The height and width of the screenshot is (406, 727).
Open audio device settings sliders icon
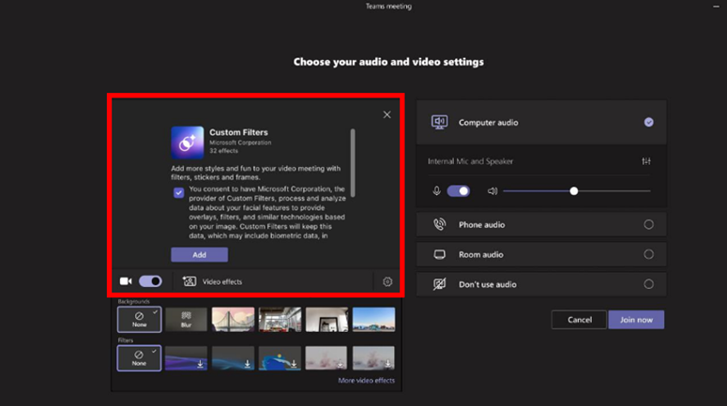pos(646,161)
